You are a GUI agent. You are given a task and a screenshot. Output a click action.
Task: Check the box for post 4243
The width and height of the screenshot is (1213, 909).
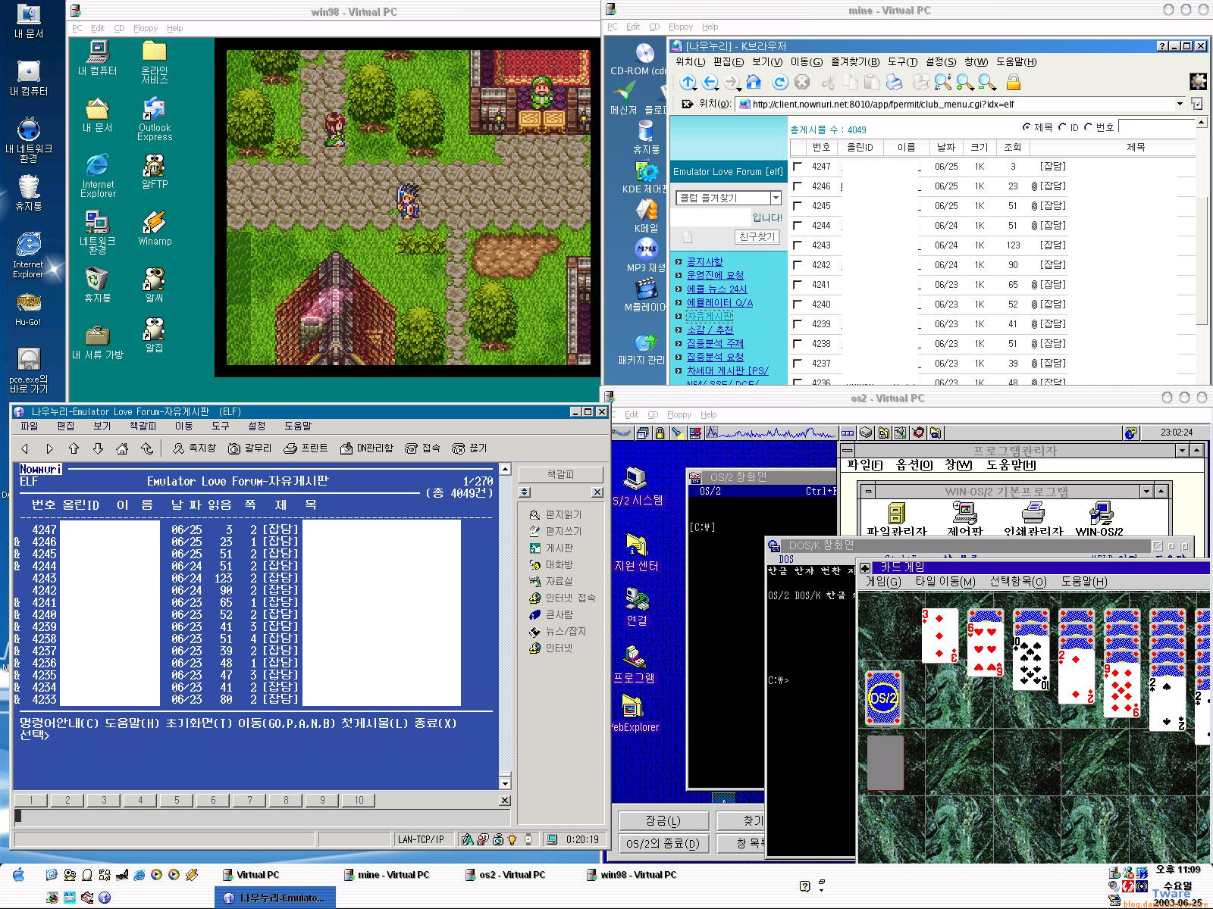tap(797, 245)
